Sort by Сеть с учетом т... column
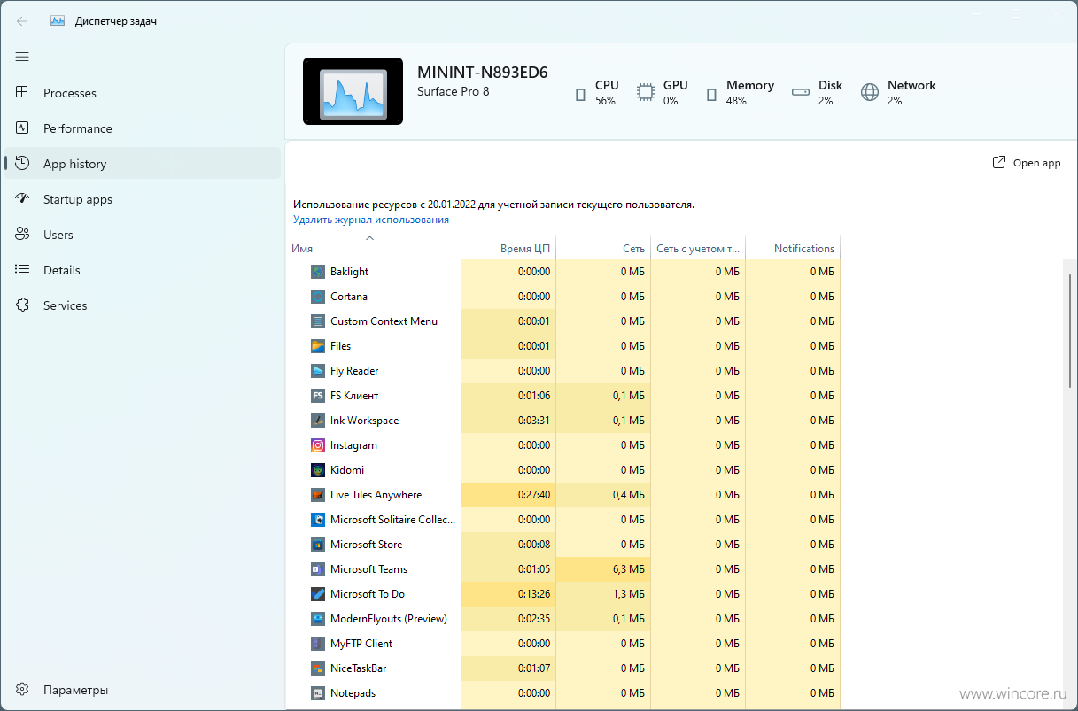The width and height of the screenshot is (1078, 711). click(x=698, y=248)
